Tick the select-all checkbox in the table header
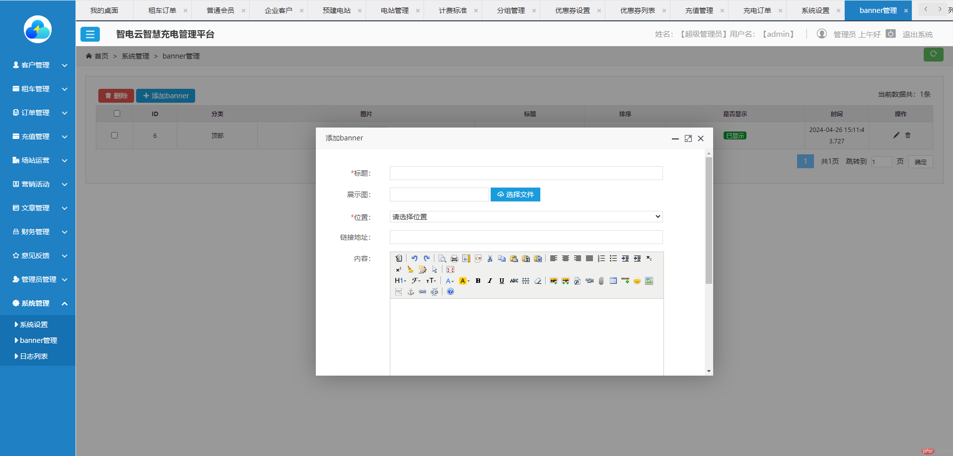 click(x=117, y=114)
